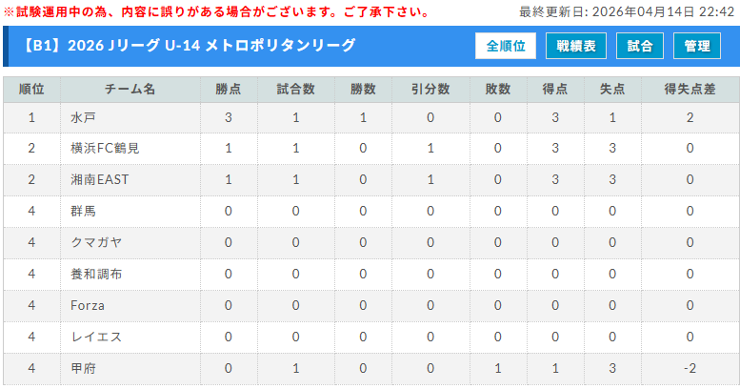Click the レイエス team name
740x389 pixels.
tap(96, 337)
